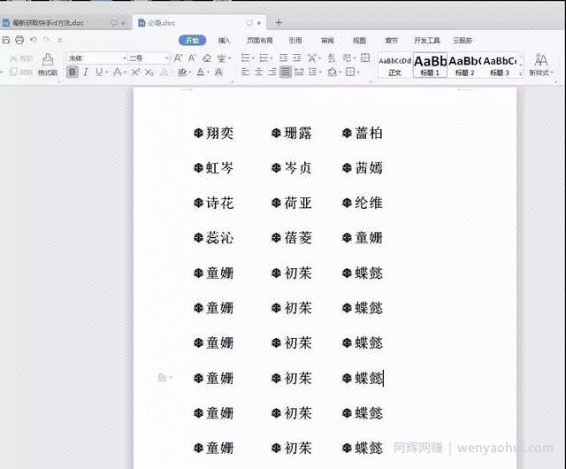566x469 pixels.
Task: Click the distributed alignment icon
Action: (x=299, y=72)
